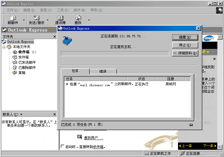Click the main window title bar app icon
Image resolution: width=224 pixels, height=157 pixels.
click(4, 4)
